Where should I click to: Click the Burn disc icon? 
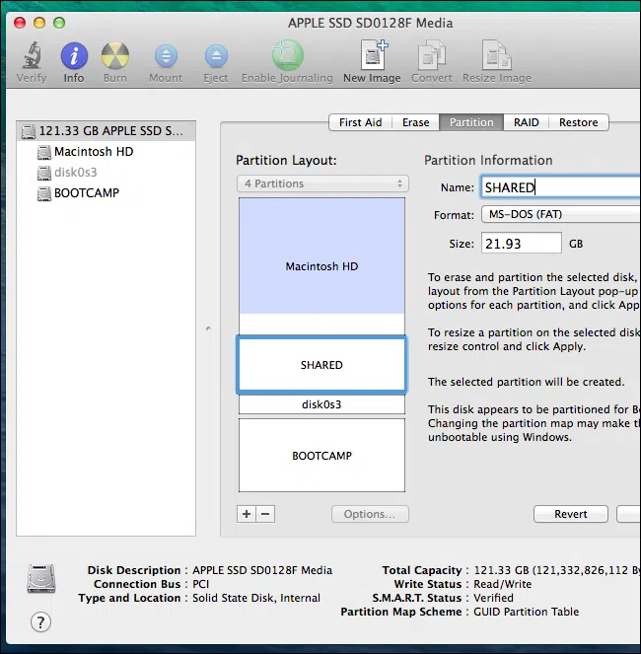click(116, 57)
